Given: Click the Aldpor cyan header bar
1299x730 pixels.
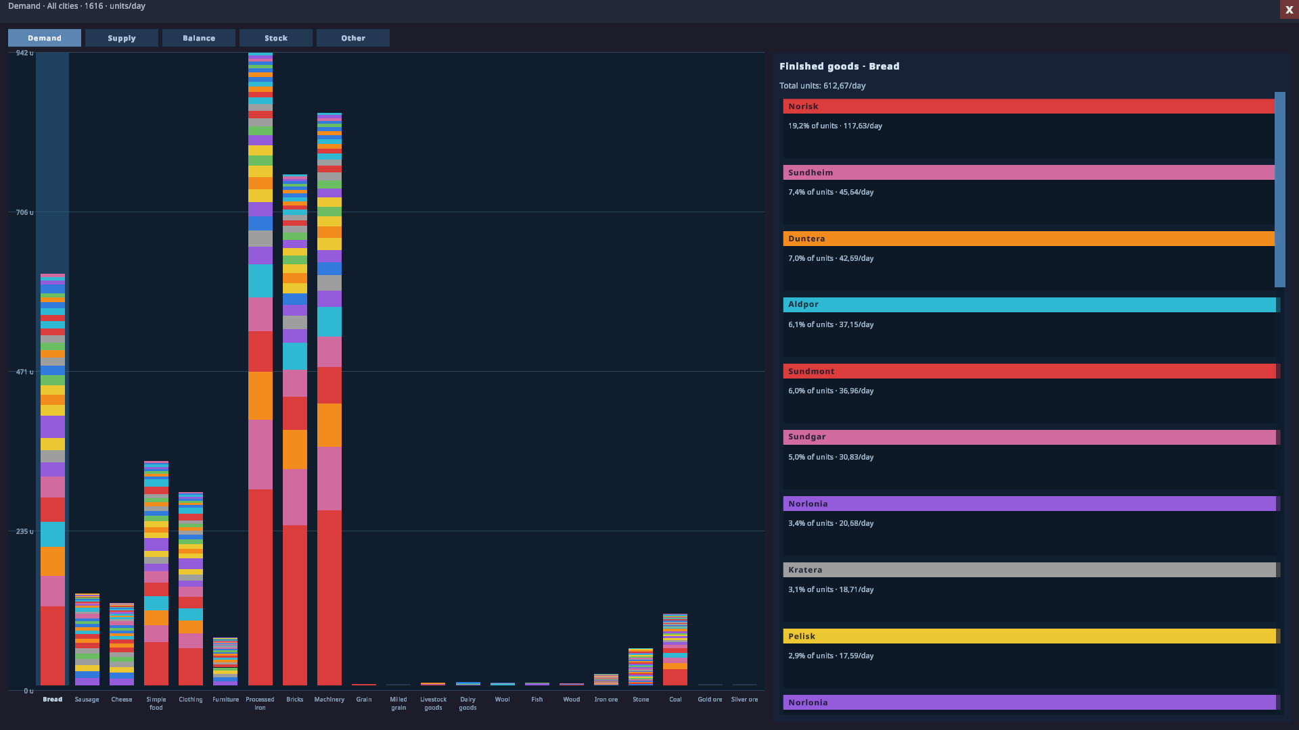Looking at the screenshot, I should 1030,305.
